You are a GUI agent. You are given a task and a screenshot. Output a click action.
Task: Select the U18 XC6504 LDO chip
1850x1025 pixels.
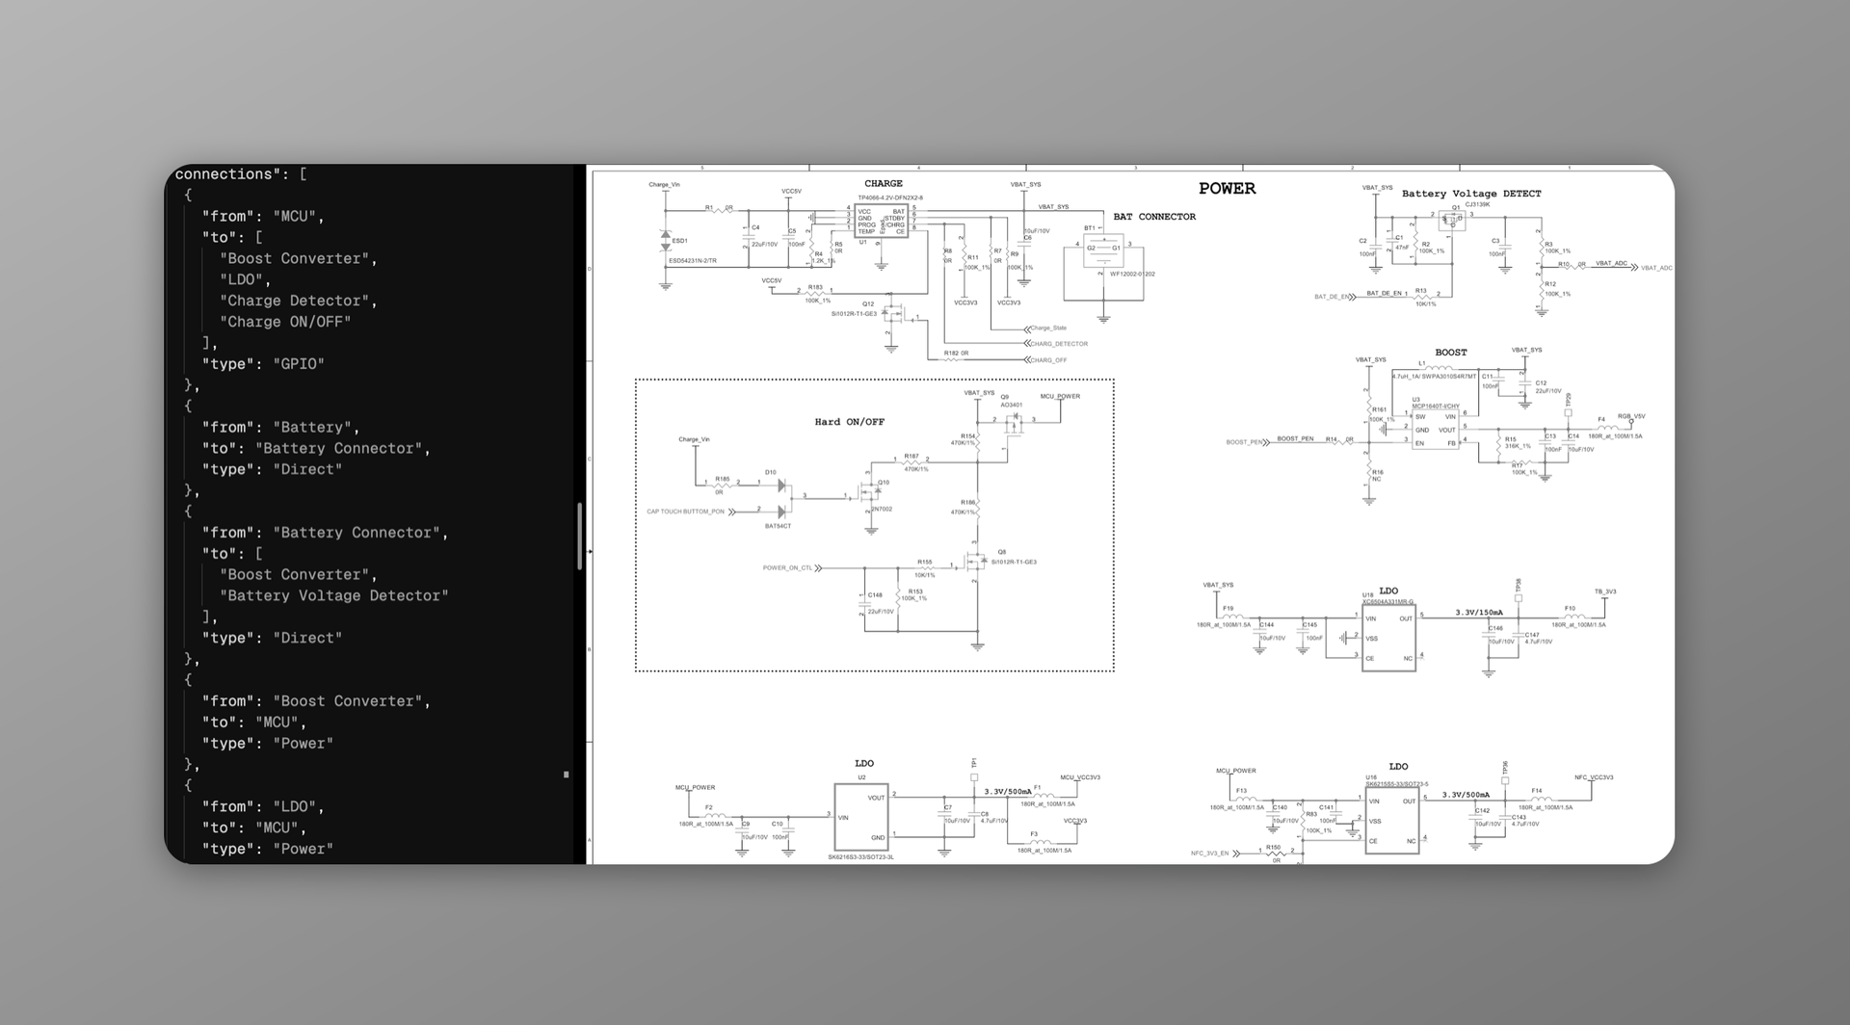[1388, 638]
